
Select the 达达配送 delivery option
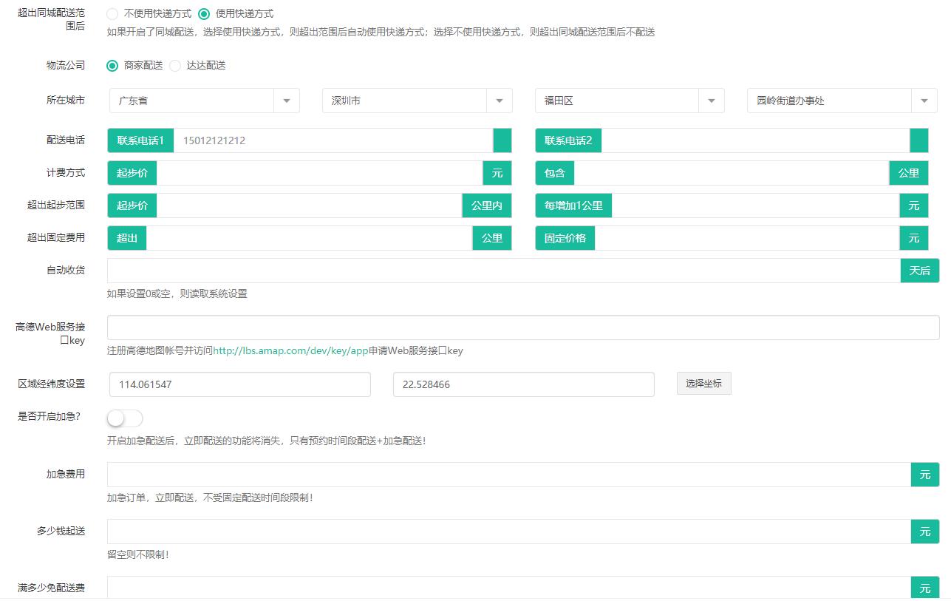pos(174,65)
